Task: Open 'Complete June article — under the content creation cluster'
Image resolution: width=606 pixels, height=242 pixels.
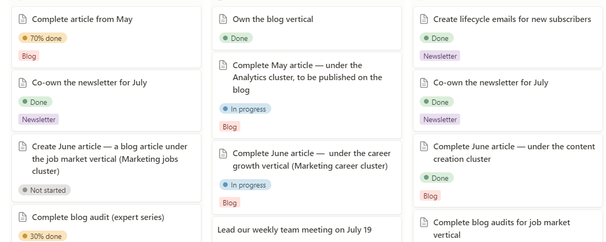Action: click(514, 152)
